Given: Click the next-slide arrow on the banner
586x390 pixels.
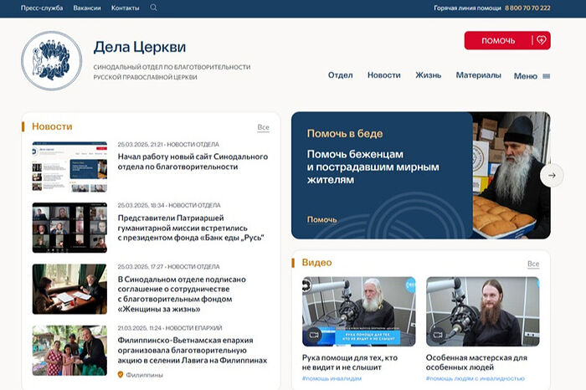Looking at the screenshot, I should 552,175.
